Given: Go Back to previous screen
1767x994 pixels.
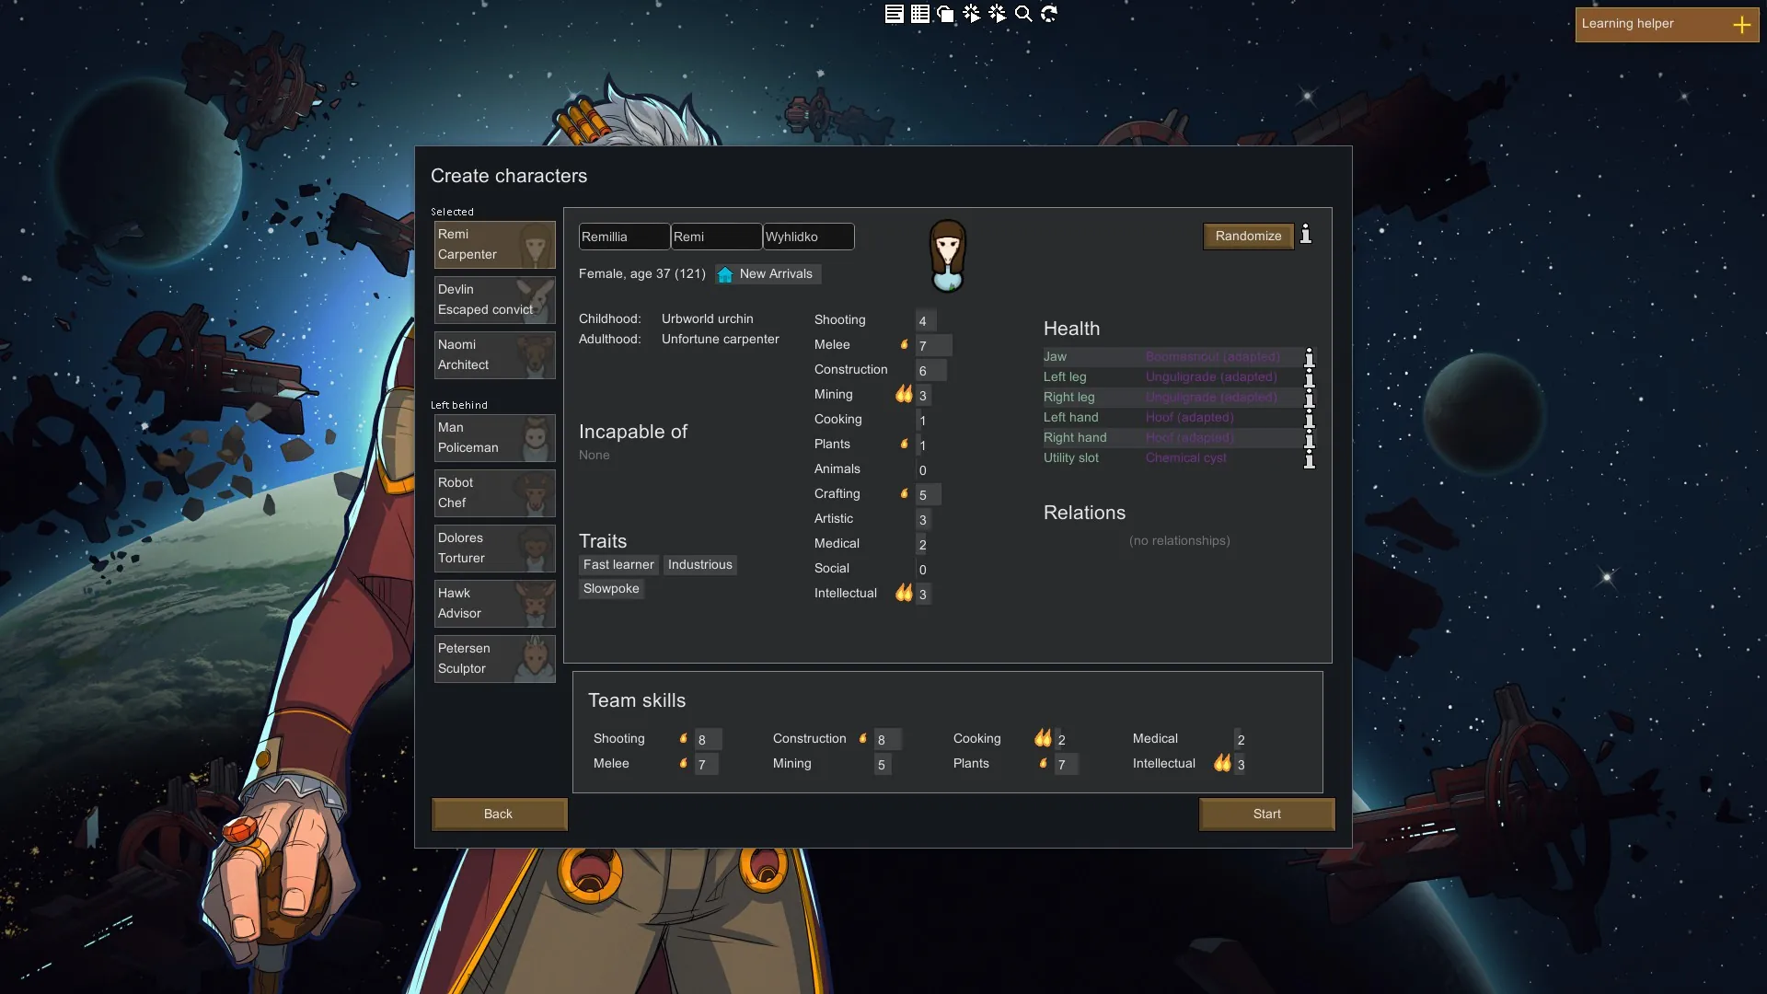Looking at the screenshot, I should [x=499, y=815].
